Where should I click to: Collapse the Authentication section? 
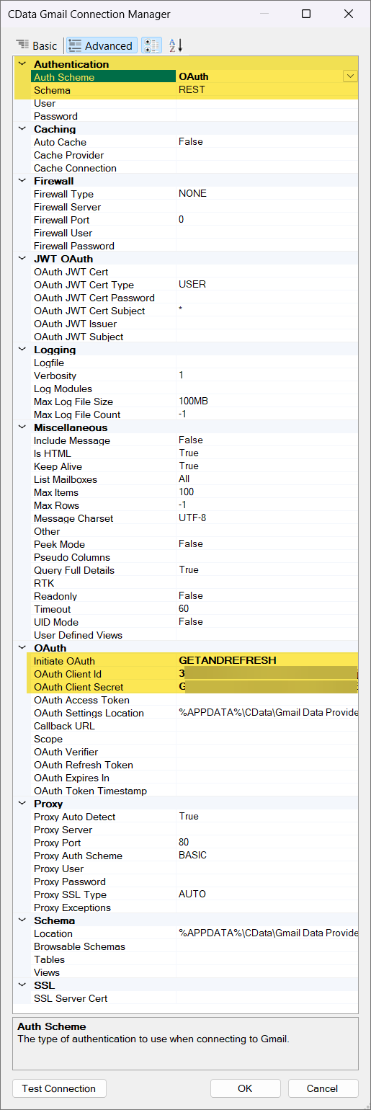click(22, 64)
